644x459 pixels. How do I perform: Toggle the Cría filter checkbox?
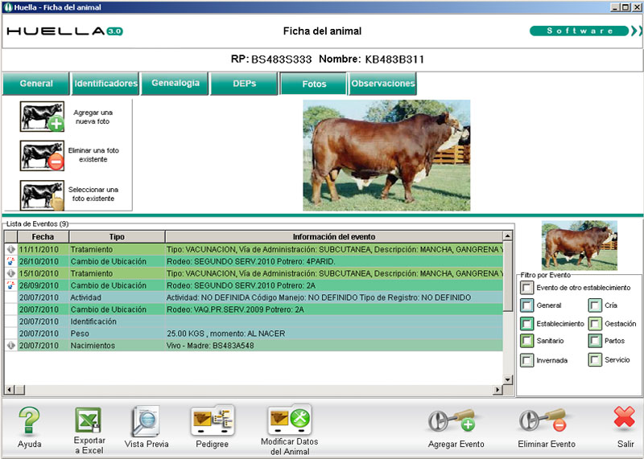[594, 305]
